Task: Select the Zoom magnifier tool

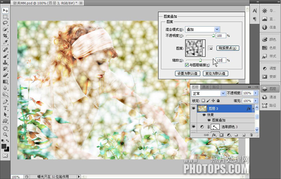Action: point(6,134)
